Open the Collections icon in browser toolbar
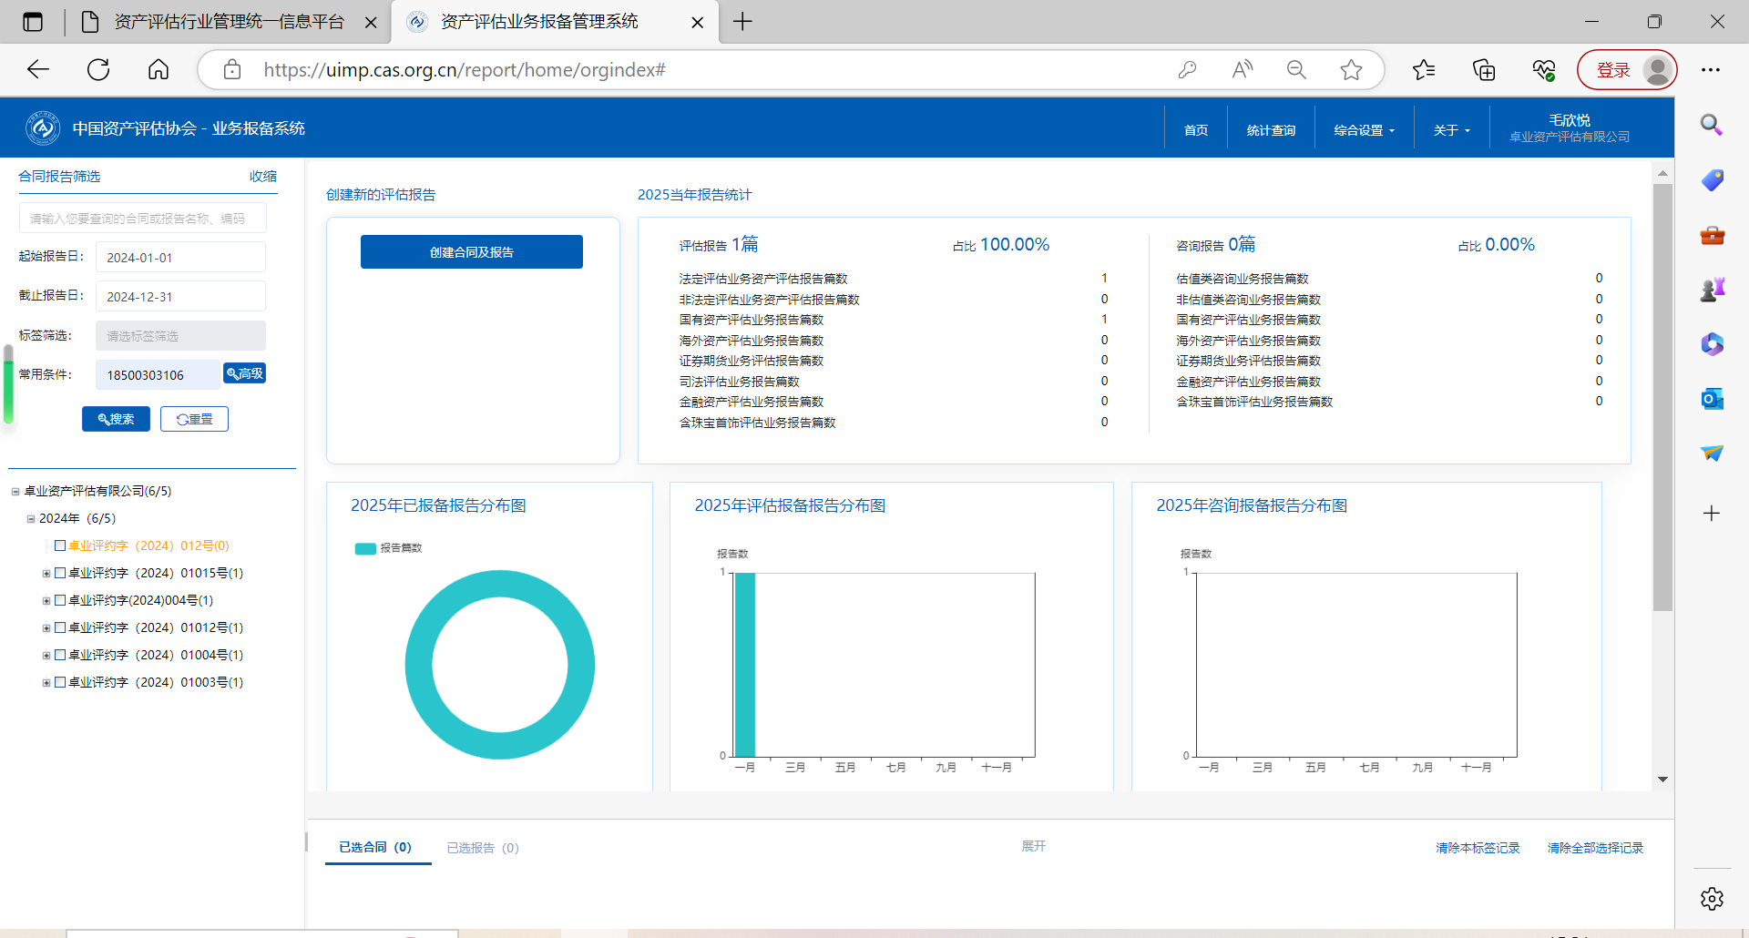The image size is (1749, 938). pos(1484,70)
